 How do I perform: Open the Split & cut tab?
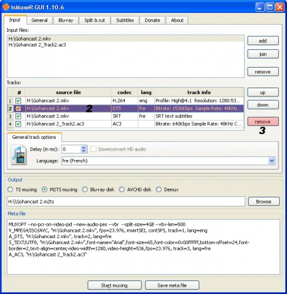coord(95,20)
